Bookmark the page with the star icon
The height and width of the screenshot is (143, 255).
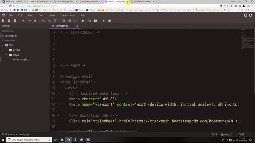228,6
